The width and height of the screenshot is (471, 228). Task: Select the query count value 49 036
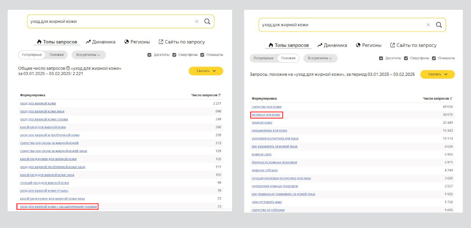447,106
